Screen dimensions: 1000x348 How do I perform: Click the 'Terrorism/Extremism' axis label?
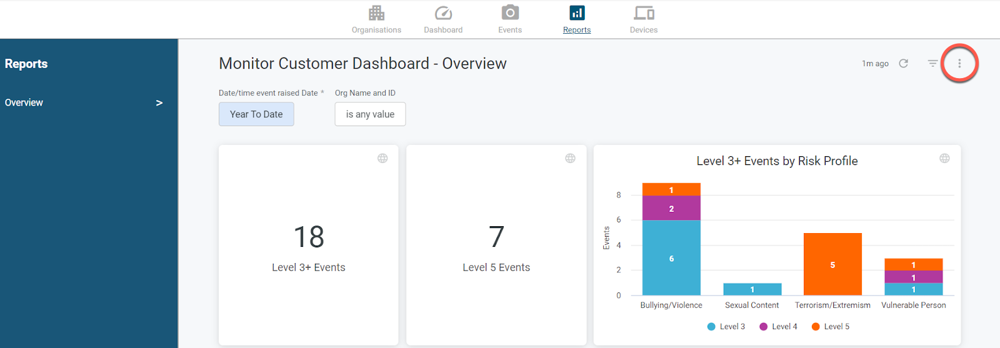(x=832, y=305)
